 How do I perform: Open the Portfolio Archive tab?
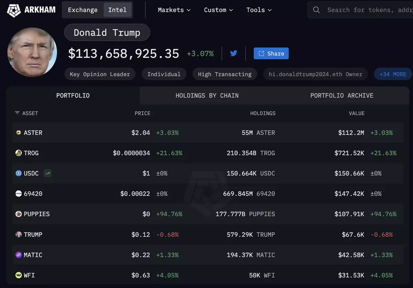(342, 96)
